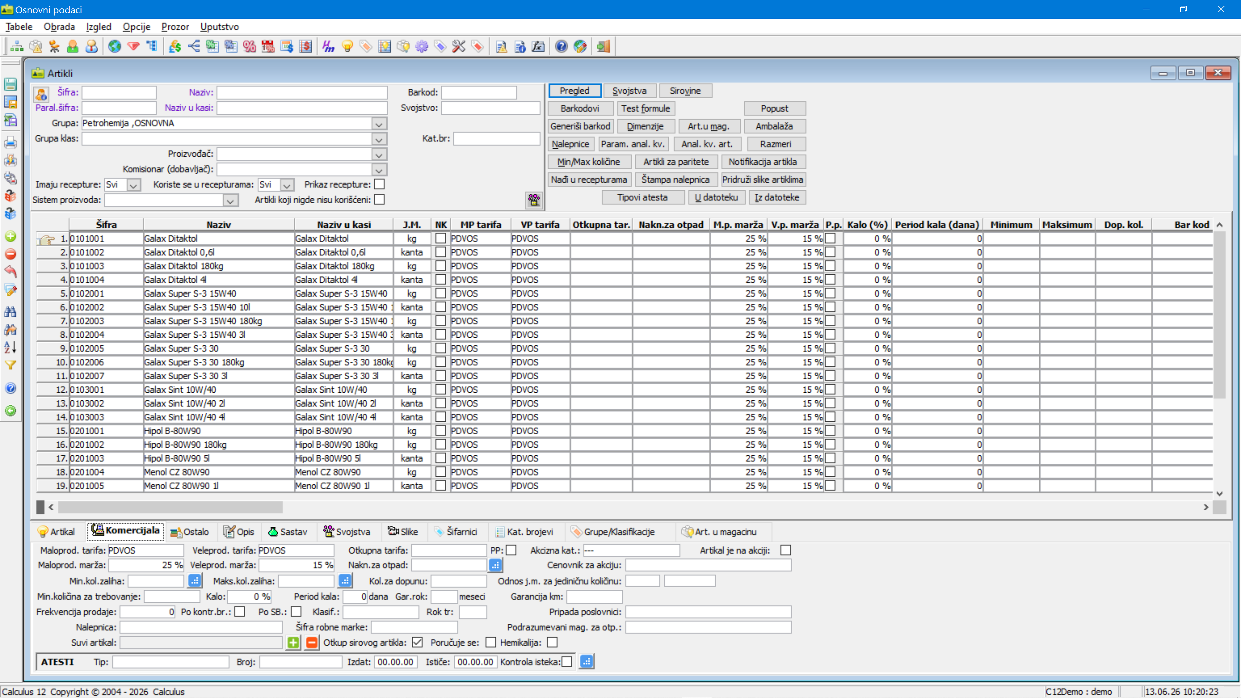The image size is (1241, 698).
Task: Enable Artikal je na akciji checkbox
Action: click(786, 550)
